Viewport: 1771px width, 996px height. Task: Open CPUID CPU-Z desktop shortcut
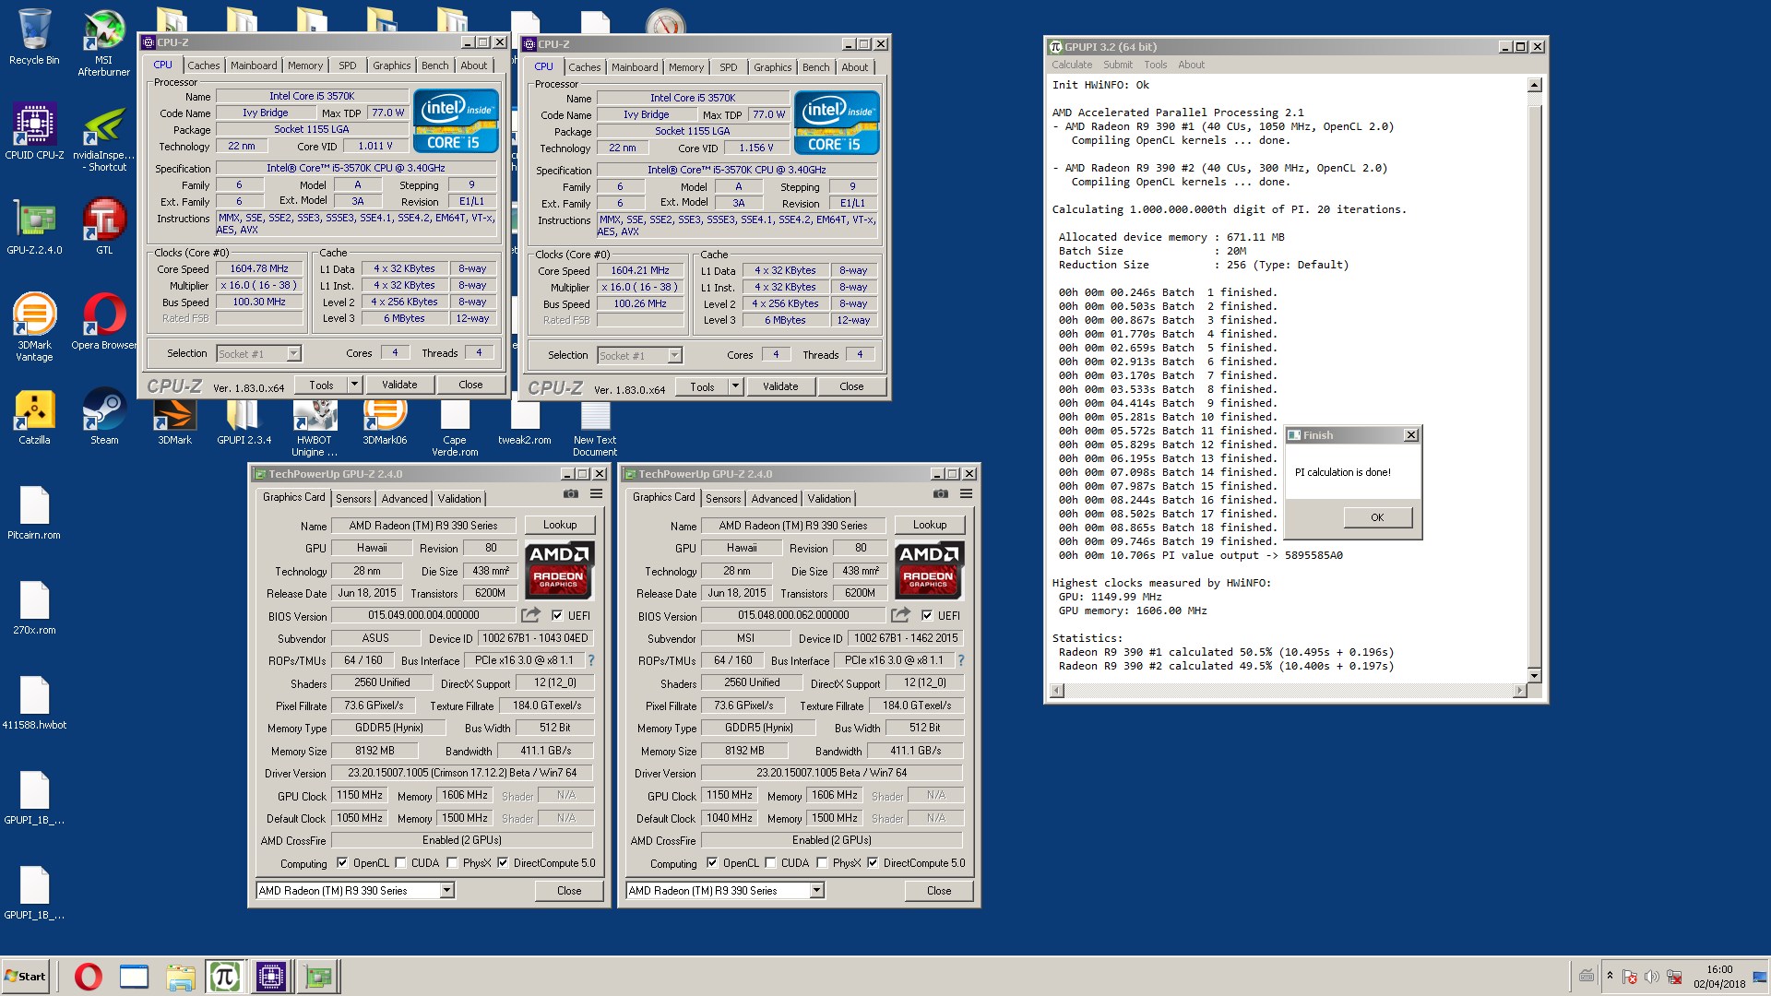click(x=34, y=132)
